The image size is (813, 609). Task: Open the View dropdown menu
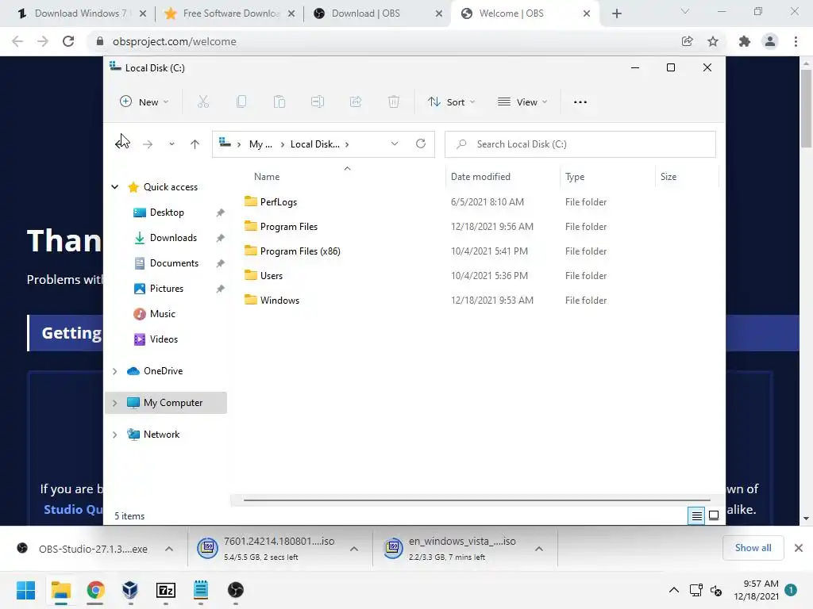522,102
